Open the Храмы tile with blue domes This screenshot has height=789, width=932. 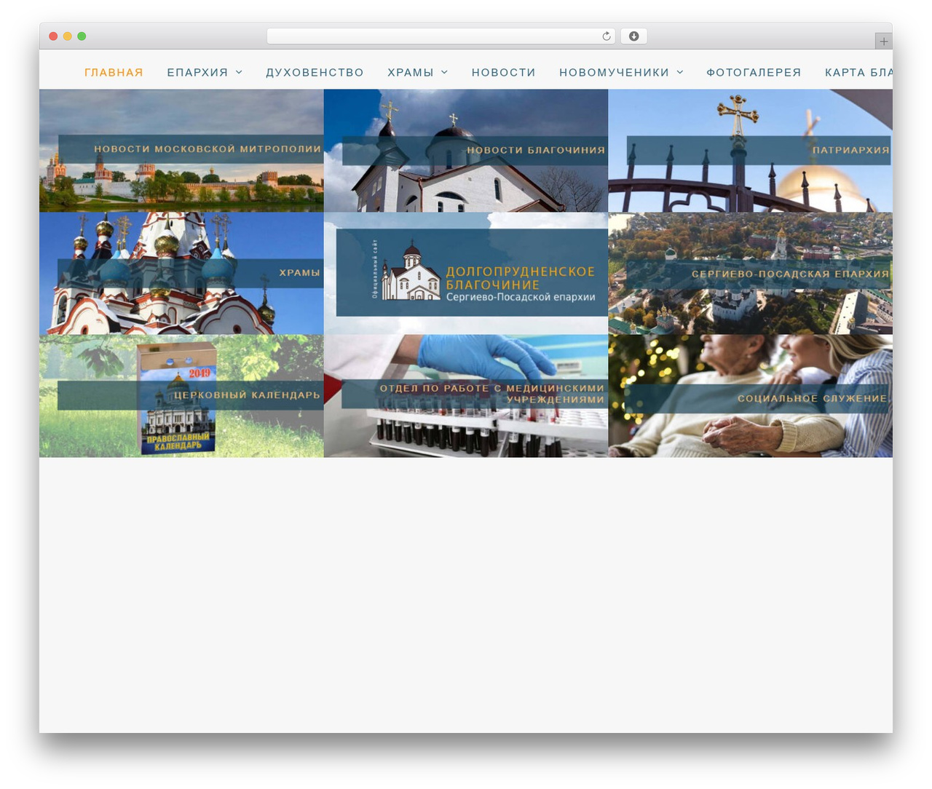[181, 274]
